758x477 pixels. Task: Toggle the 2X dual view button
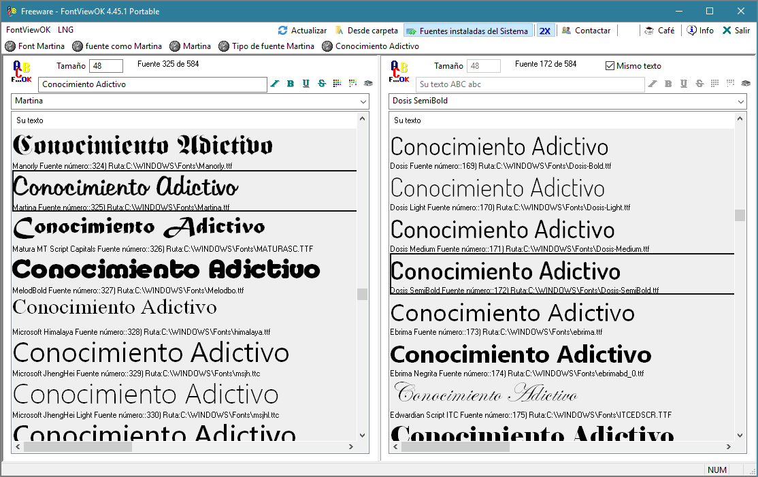(545, 31)
